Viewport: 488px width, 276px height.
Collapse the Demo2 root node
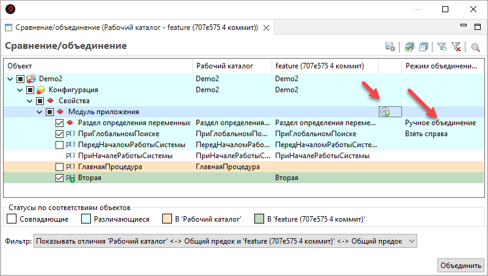(10, 79)
